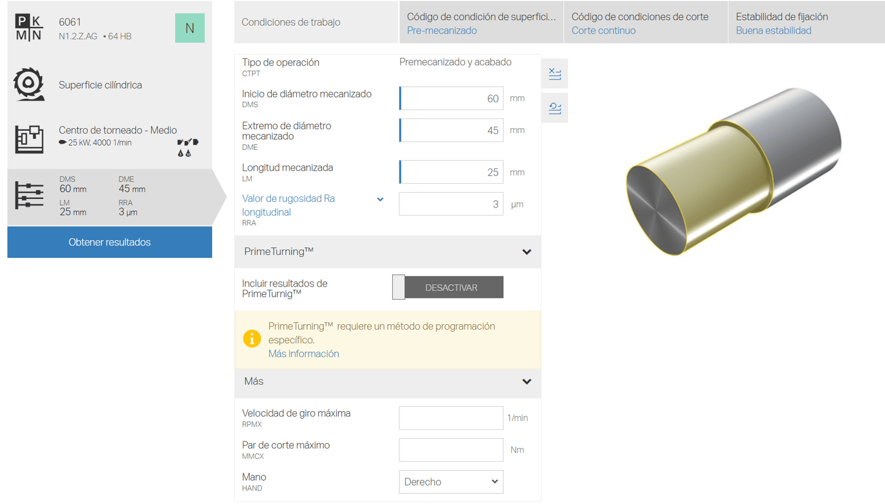This screenshot has width=885, height=504.
Task: Open the Estabilidad de fijación tab
Action: [x=804, y=23]
